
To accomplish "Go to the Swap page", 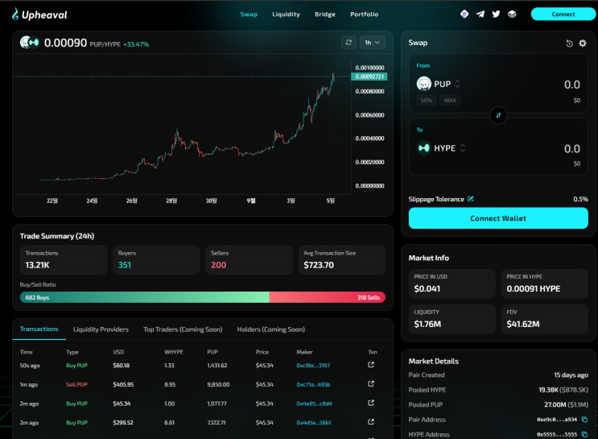I will click(x=249, y=14).
